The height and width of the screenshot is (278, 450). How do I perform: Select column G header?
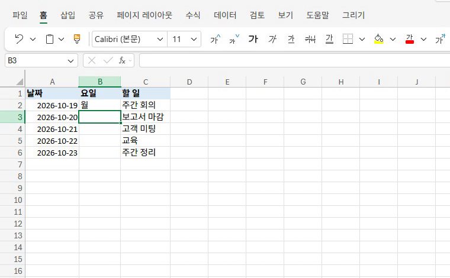[x=303, y=82]
